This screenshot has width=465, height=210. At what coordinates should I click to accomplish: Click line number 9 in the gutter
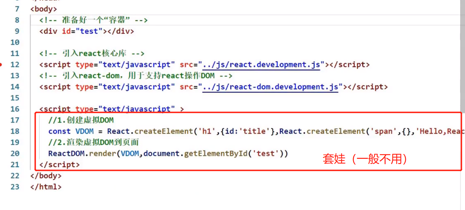click(x=17, y=31)
